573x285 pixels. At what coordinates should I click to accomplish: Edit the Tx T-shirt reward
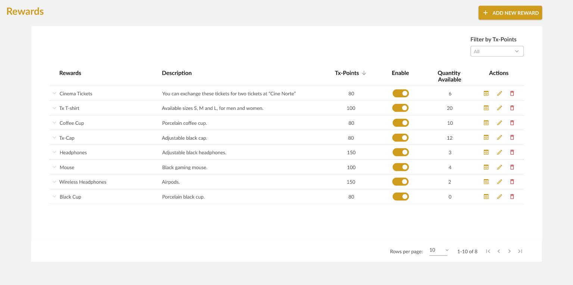499,108
